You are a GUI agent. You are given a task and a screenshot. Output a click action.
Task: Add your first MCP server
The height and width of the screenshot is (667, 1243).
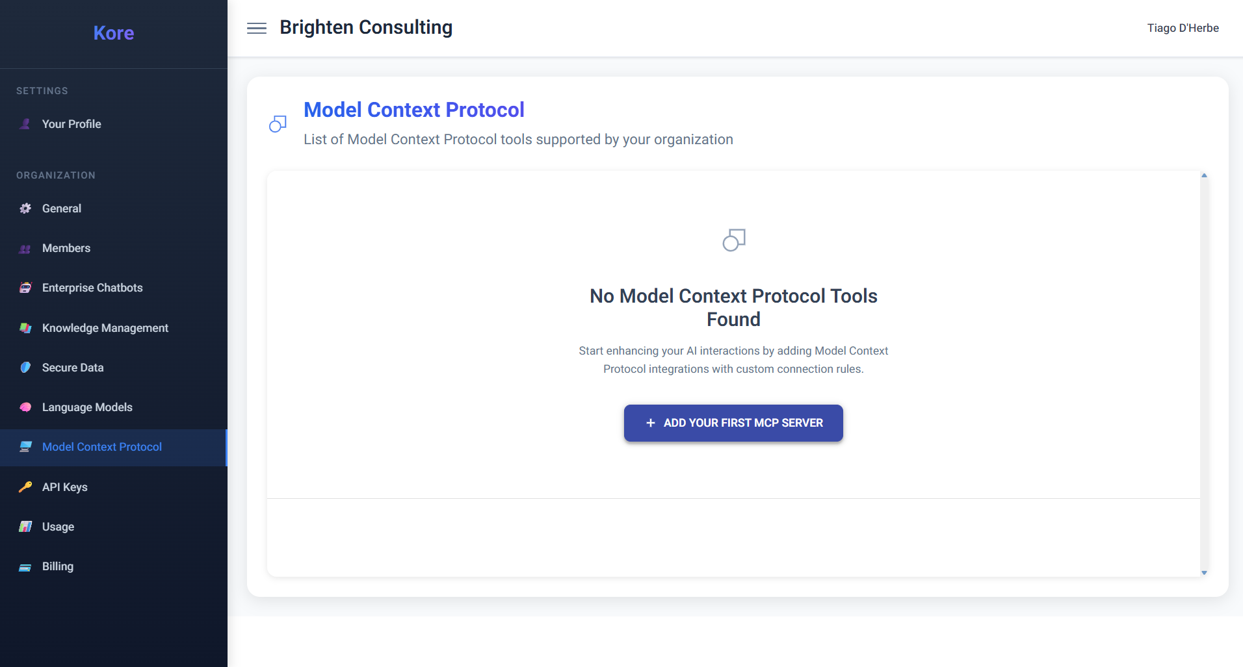(733, 423)
